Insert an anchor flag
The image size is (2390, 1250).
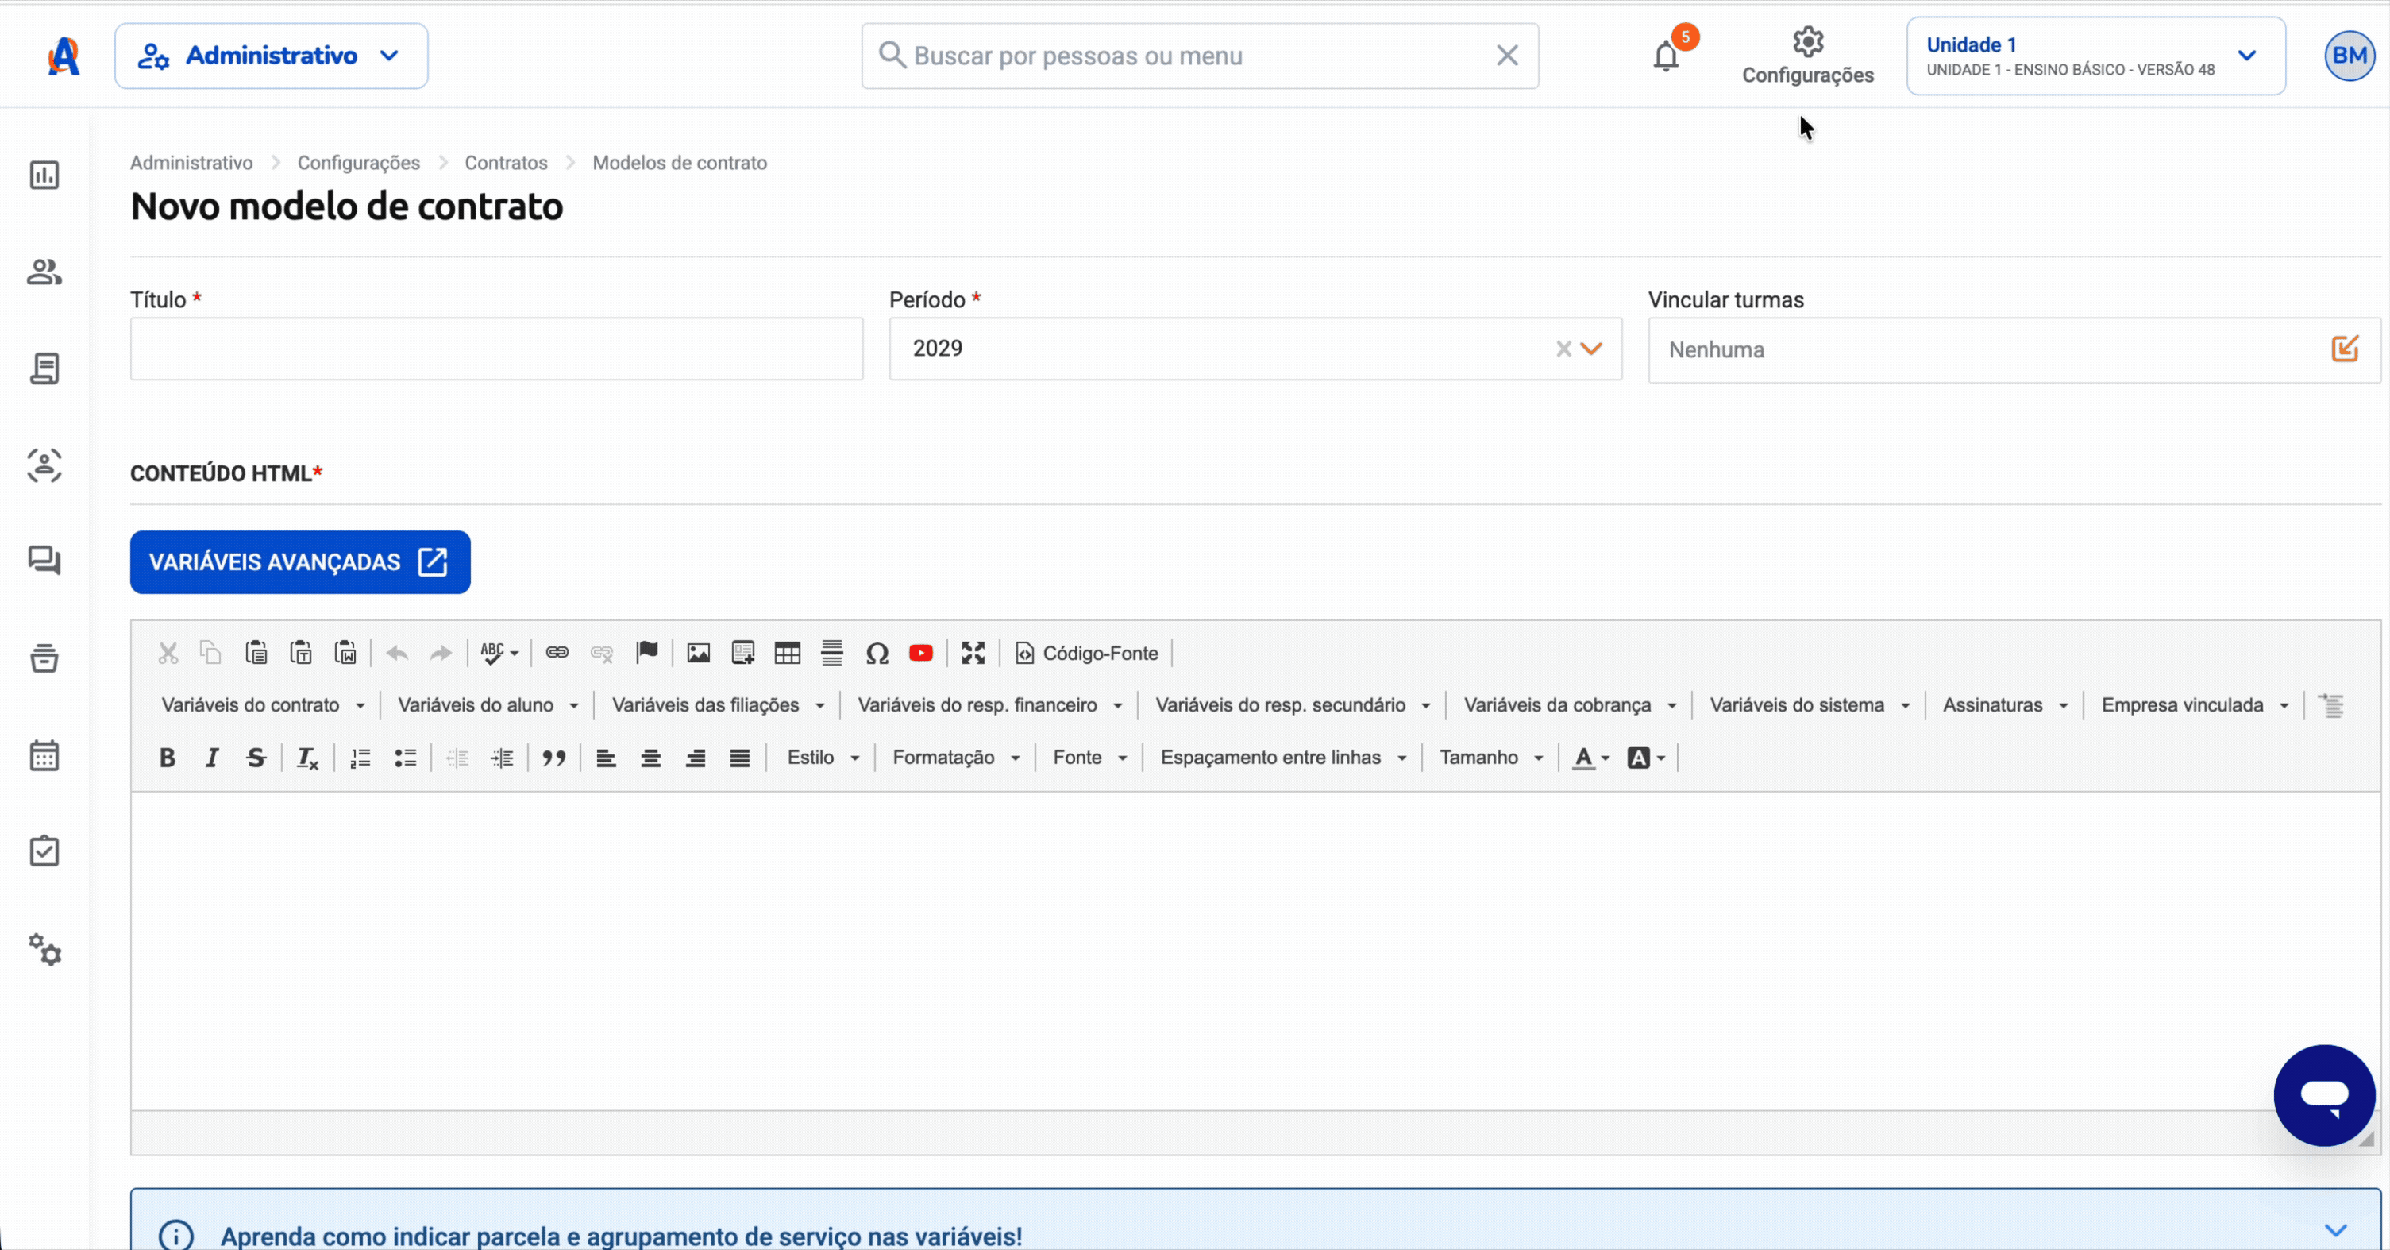[x=646, y=652]
